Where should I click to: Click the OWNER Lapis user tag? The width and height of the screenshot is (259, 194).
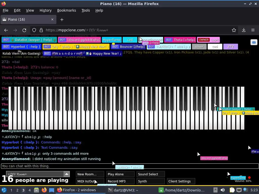pos(208,40)
